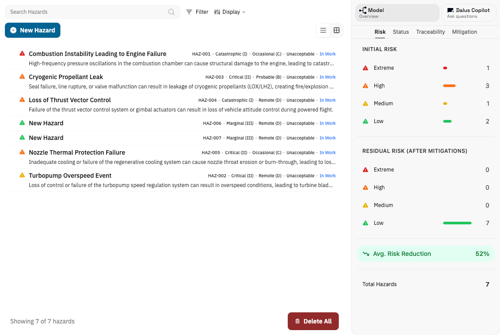Click Initial Risk High warning icon

(365, 85)
